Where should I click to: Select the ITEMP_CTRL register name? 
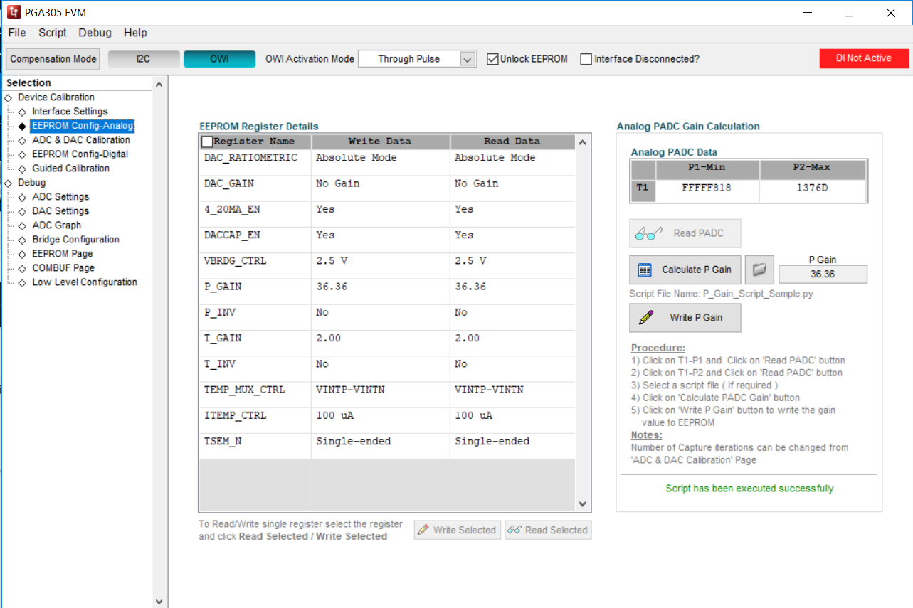[x=235, y=415]
